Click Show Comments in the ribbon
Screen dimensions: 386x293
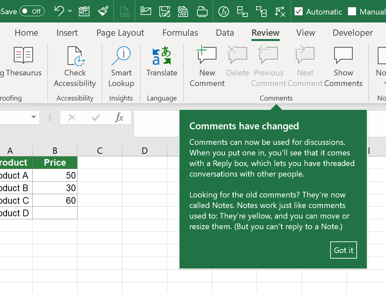click(343, 66)
